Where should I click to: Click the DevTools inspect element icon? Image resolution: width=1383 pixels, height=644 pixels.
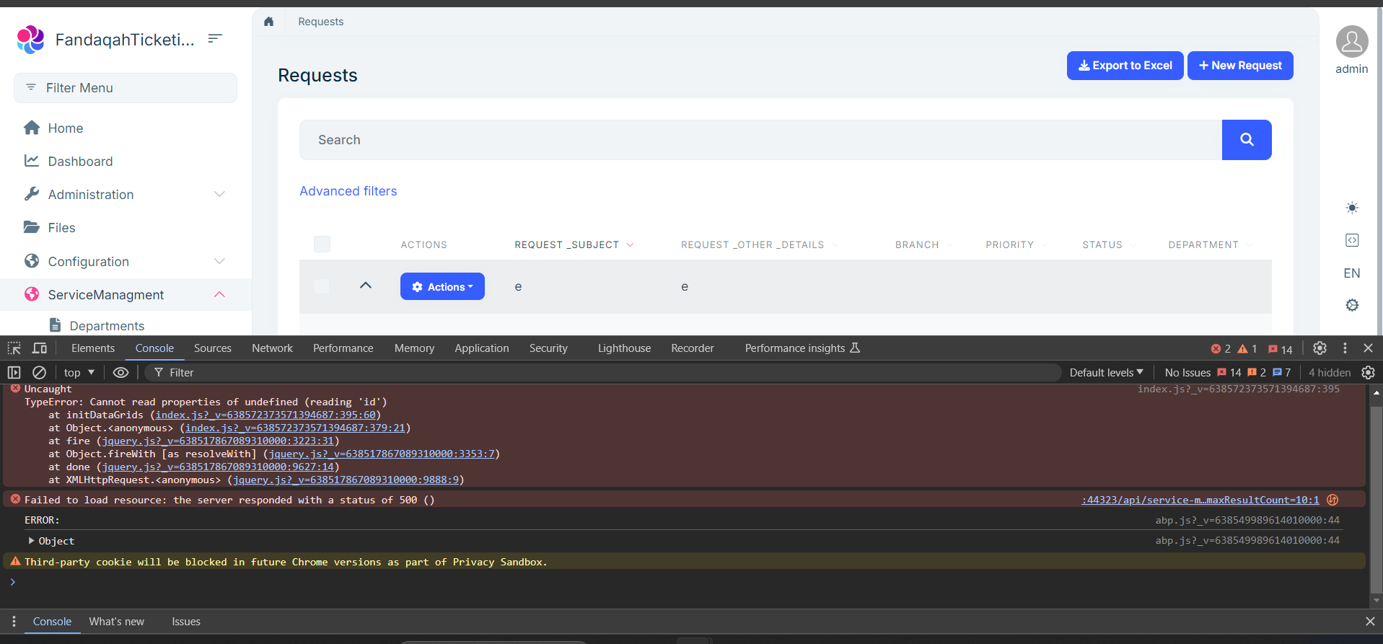(14, 348)
